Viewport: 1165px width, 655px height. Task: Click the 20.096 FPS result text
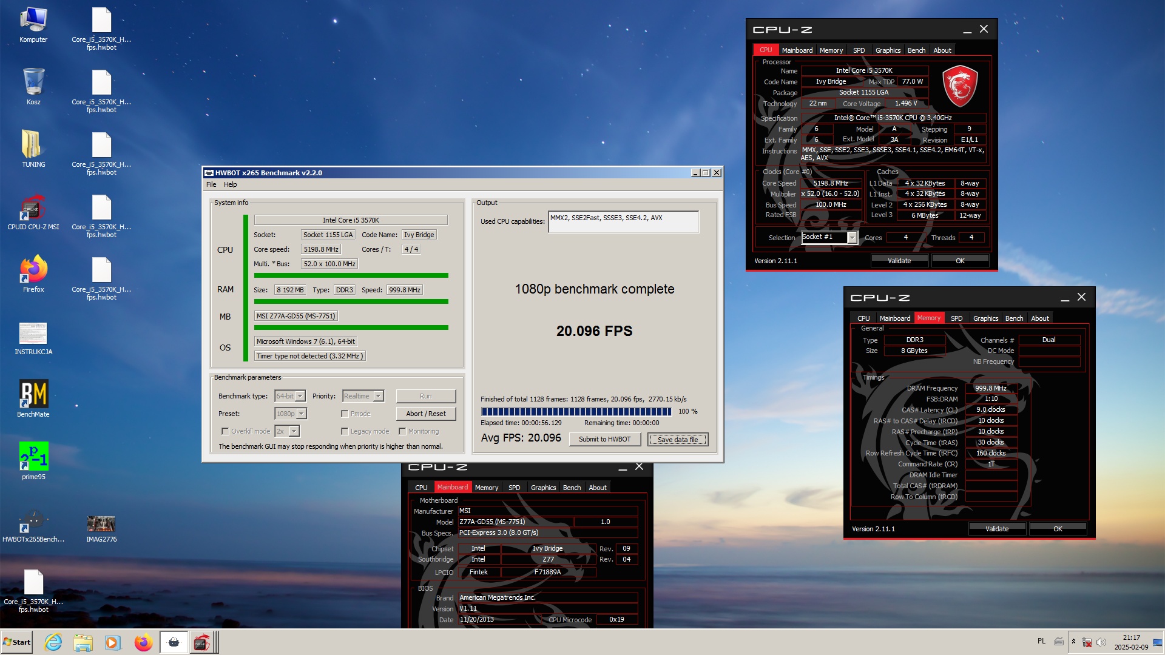point(594,331)
